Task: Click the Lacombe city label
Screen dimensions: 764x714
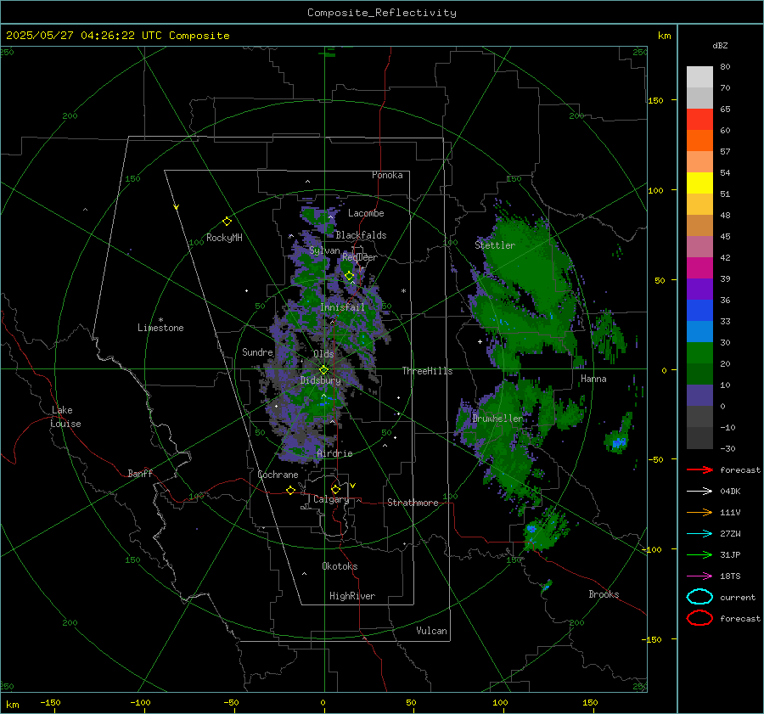Action: tap(366, 213)
